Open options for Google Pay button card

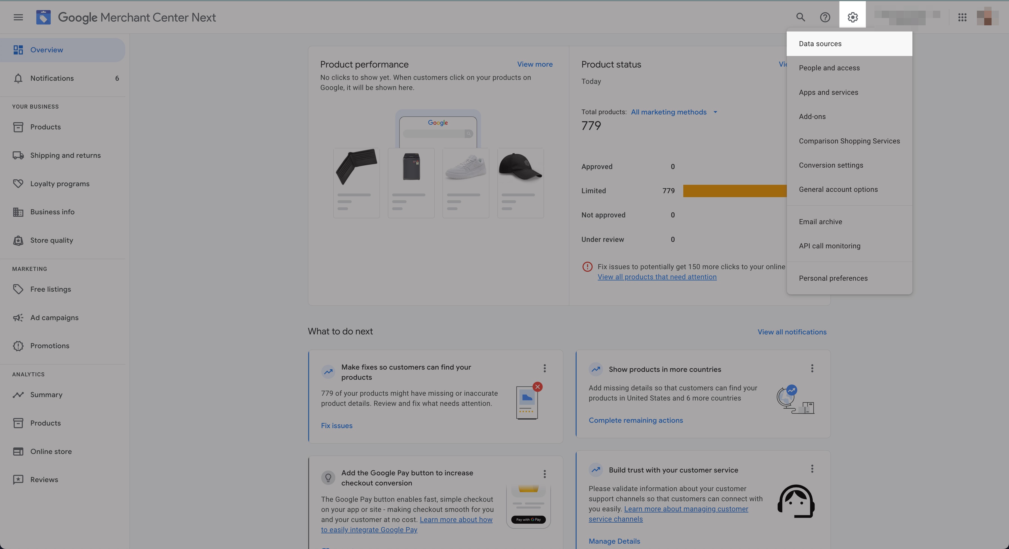click(544, 474)
